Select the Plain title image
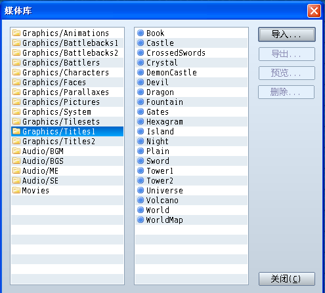The width and height of the screenshot is (325, 293). (x=191, y=151)
